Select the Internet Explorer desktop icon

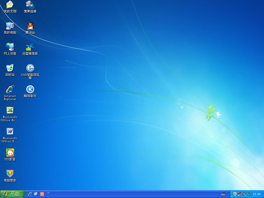(10, 90)
